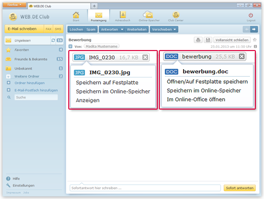Click the bewerbung attachment chip
Image resolution: width=264 pixels, height=199 pixels.
pyautogui.click(x=205, y=57)
